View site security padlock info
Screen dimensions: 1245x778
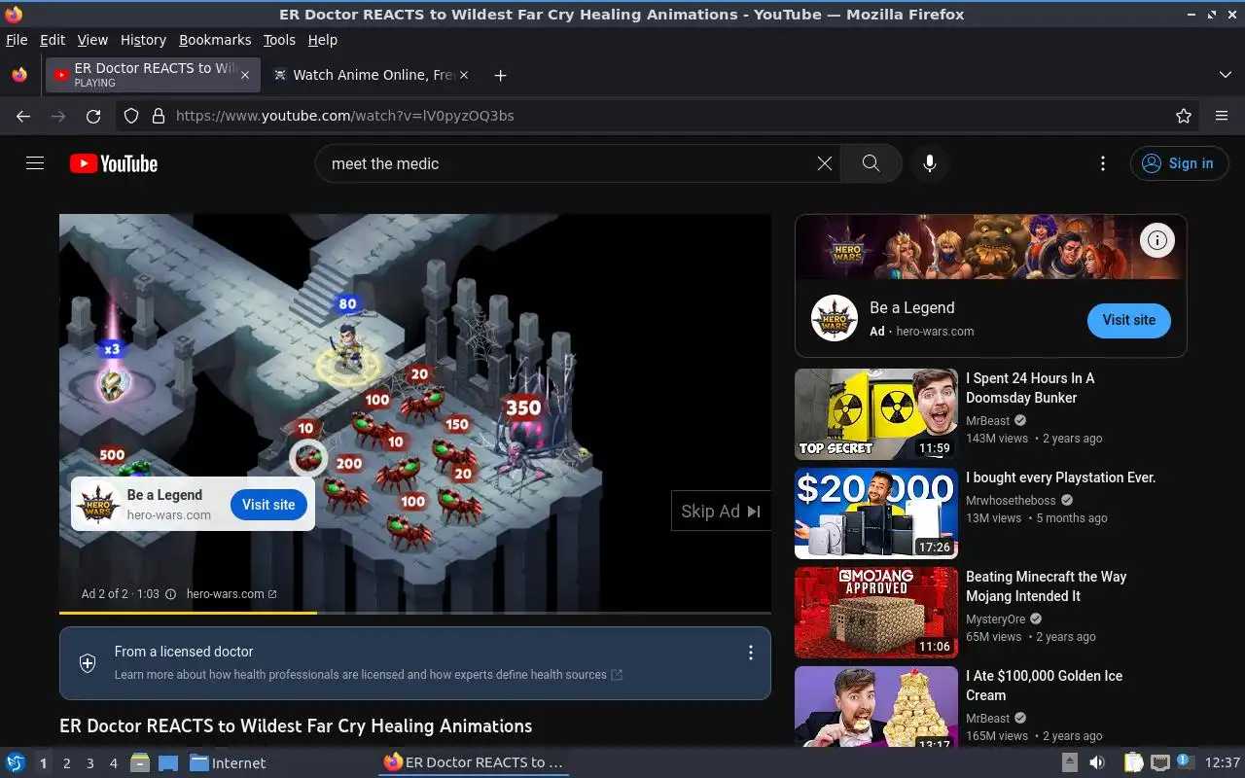point(159,116)
